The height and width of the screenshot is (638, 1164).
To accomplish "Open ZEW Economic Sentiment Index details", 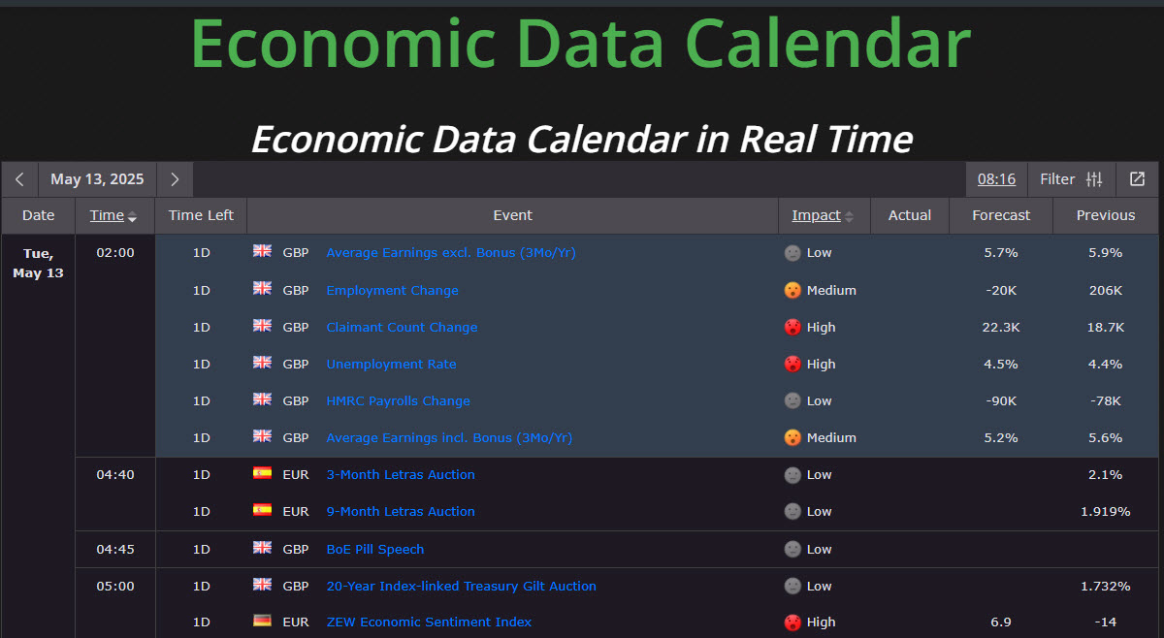I will coord(429,622).
